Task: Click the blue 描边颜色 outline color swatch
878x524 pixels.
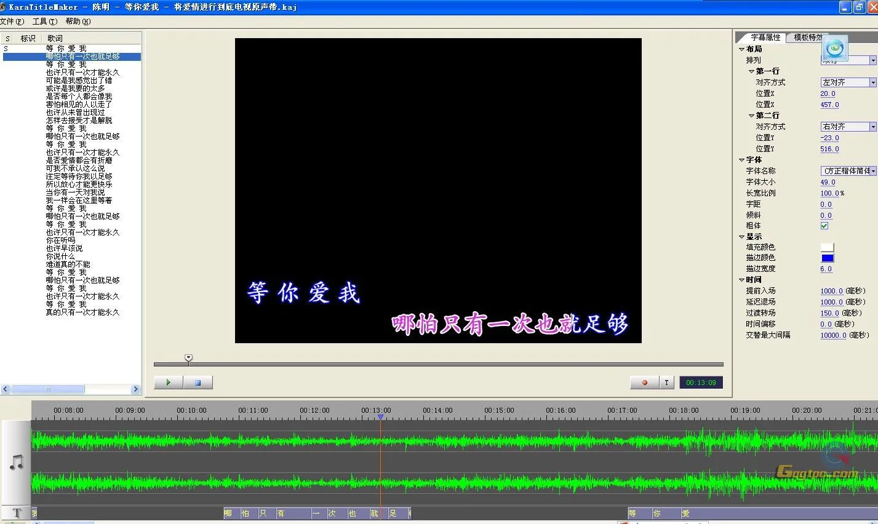Action: pyautogui.click(x=826, y=258)
